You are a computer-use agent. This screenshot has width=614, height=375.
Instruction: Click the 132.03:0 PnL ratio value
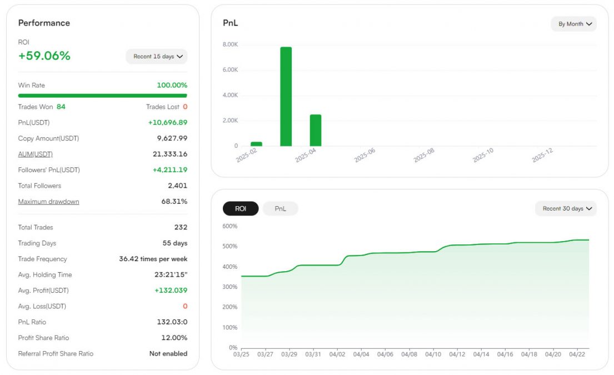[172, 322]
